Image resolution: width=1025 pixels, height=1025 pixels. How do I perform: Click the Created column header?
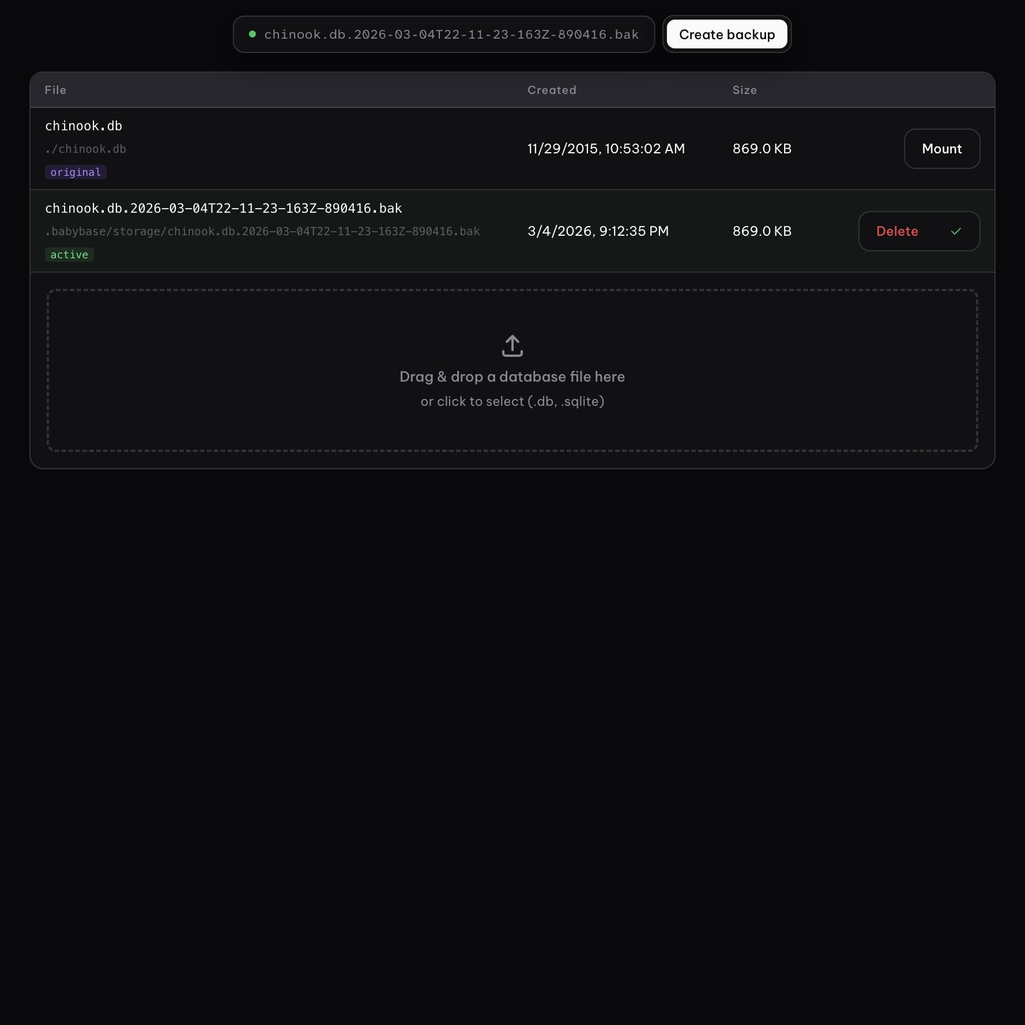[x=552, y=90]
